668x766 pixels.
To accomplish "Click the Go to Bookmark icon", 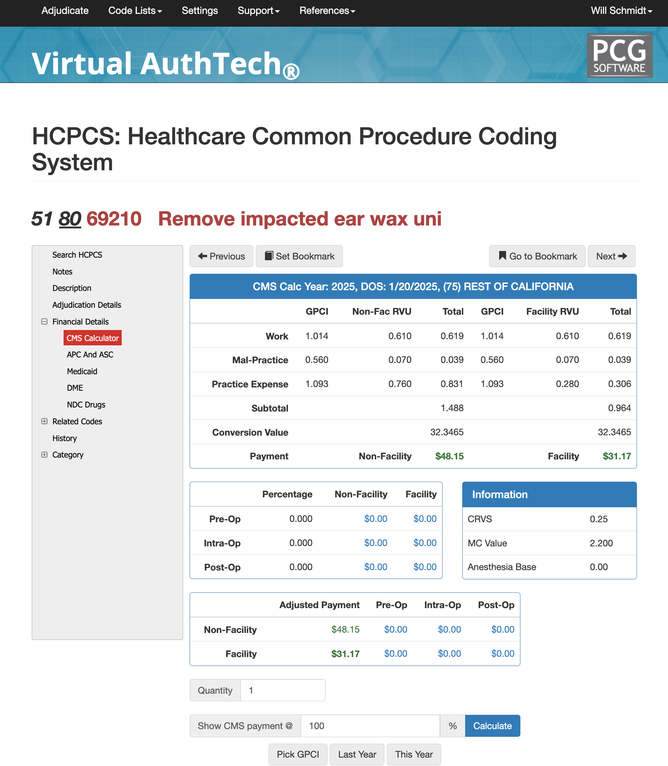I will point(502,256).
